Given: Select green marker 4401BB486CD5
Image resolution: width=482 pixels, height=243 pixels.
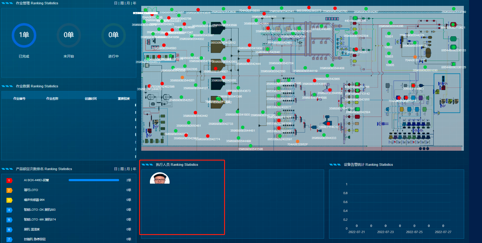Looking at the screenshot, I should [x=355, y=18].
